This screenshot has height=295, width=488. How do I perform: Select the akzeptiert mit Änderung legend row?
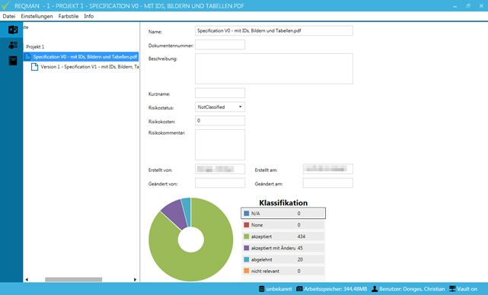pos(283,248)
